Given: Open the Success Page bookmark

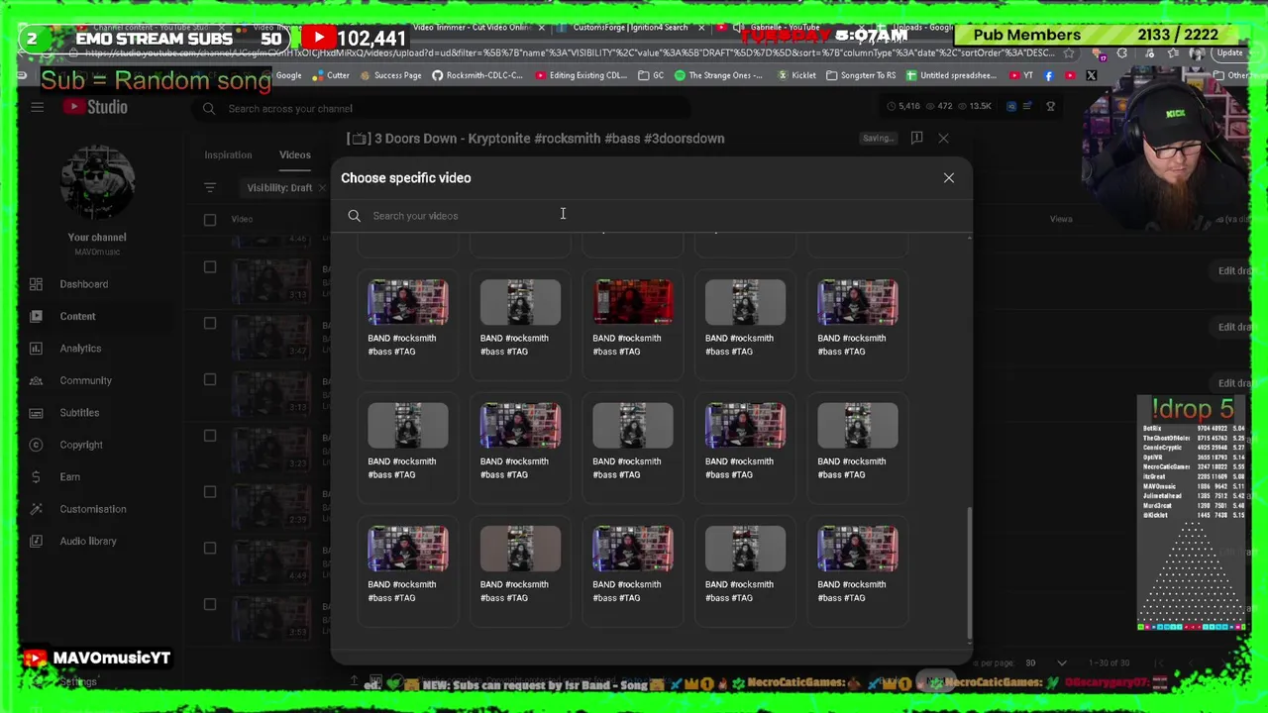Looking at the screenshot, I should (x=390, y=75).
